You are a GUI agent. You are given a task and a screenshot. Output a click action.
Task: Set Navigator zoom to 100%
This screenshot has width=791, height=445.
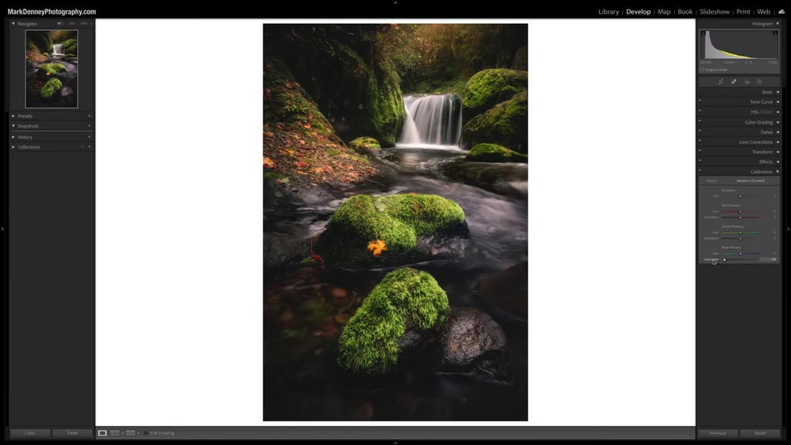(72, 24)
